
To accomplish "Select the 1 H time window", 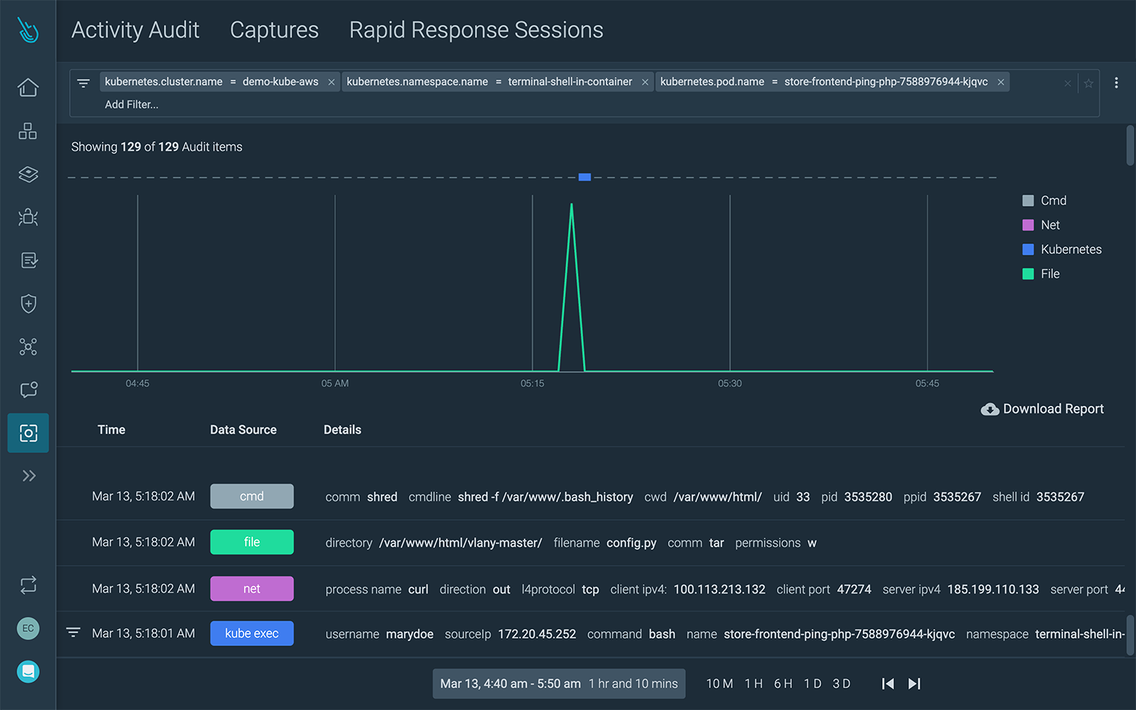I will coord(754,684).
